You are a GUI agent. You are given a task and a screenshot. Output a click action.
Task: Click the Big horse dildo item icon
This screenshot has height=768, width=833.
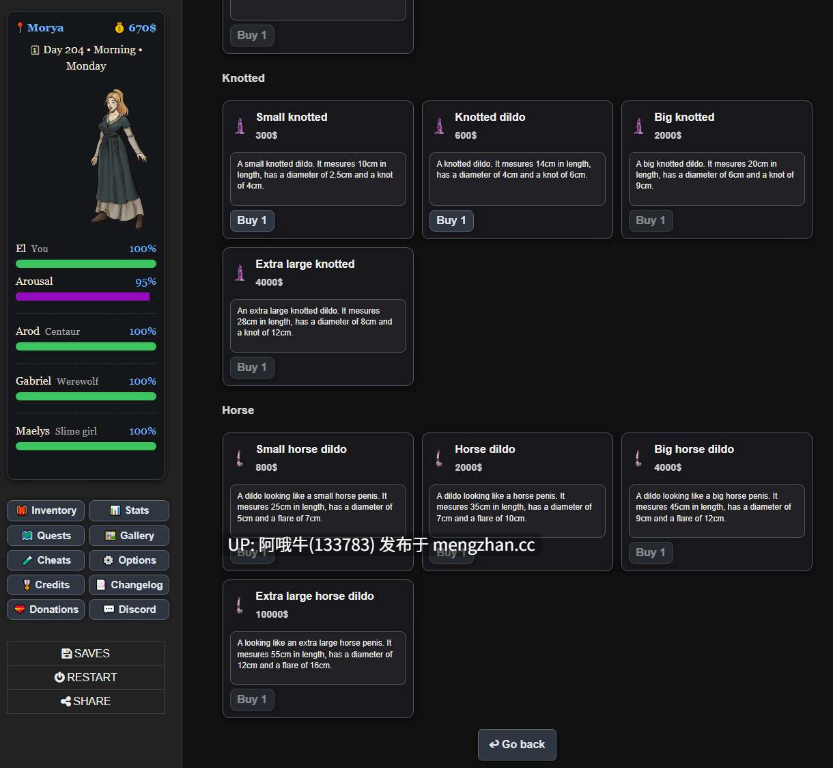(638, 458)
